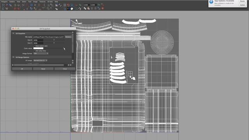Open the UV range dropdown
Viewport: 249px width, 140px height.
point(40,61)
